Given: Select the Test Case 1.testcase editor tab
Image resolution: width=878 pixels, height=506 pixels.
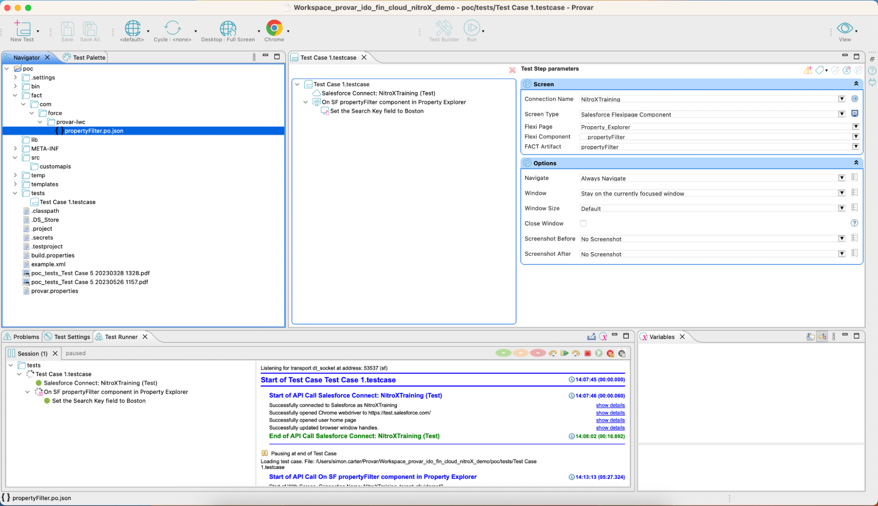Looking at the screenshot, I should click(329, 58).
